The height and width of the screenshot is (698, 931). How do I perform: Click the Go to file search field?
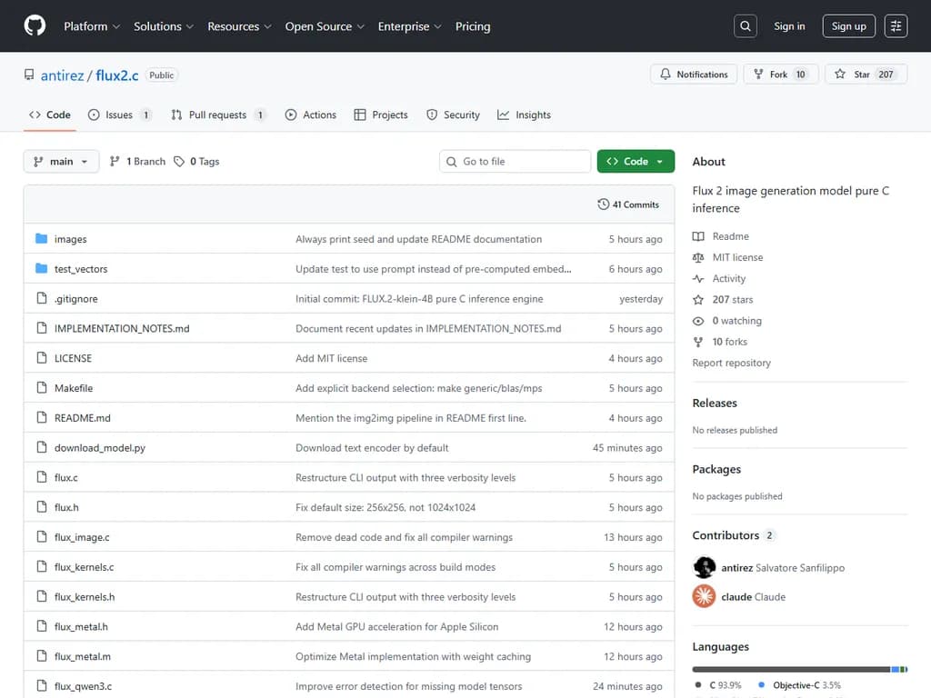pos(515,162)
